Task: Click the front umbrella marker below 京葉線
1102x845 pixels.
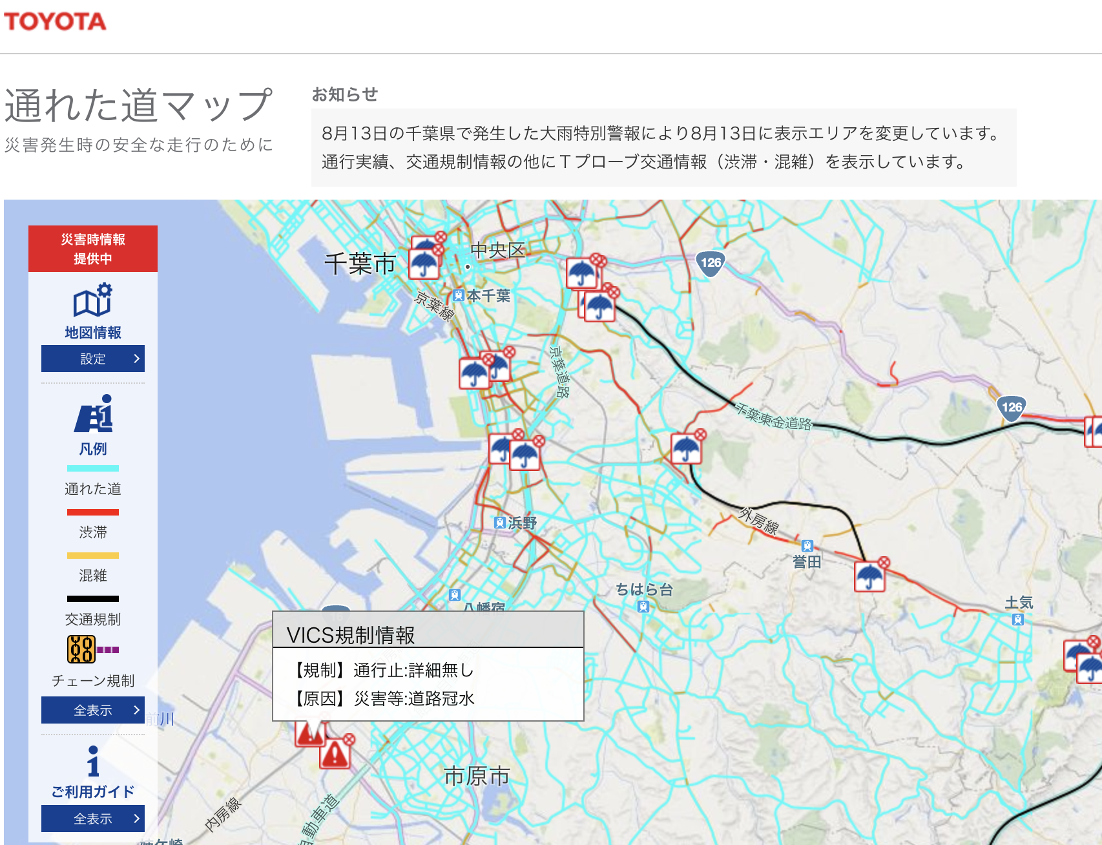Action: (x=474, y=373)
